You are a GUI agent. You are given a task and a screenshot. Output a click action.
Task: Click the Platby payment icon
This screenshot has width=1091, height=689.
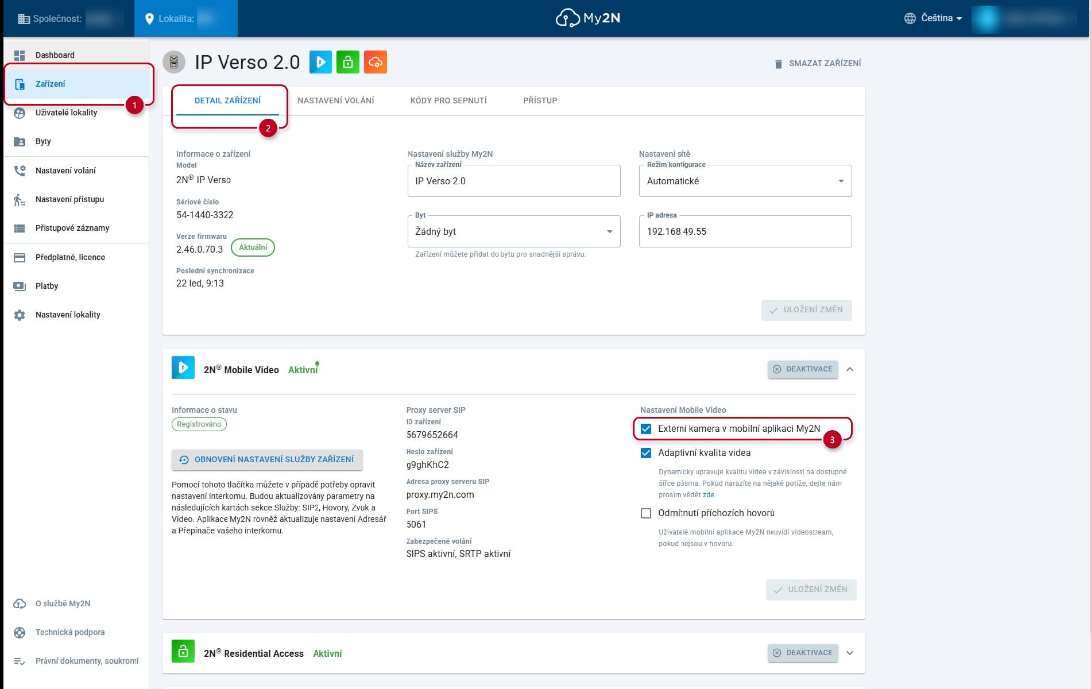pyautogui.click(x=20, y=286)
